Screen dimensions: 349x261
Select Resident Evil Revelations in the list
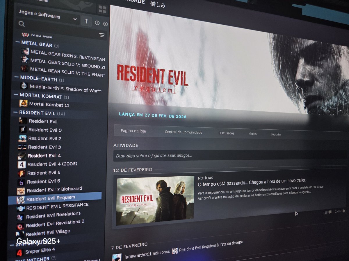point(53,215)
